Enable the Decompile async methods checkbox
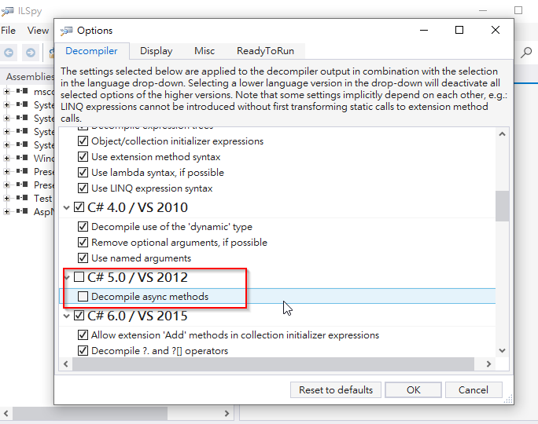This screenshot has width=538, height=424. [83, 297]
